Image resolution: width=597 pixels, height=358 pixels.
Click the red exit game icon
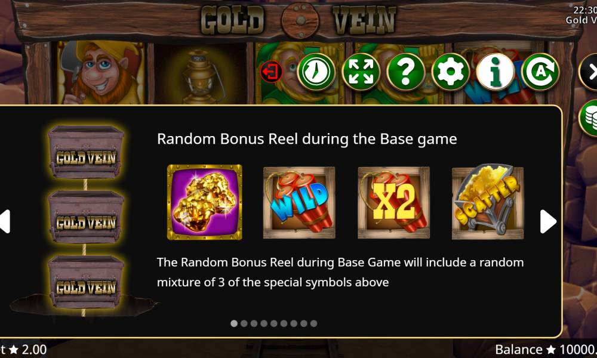pyautogui.click(x=271, y=72)
